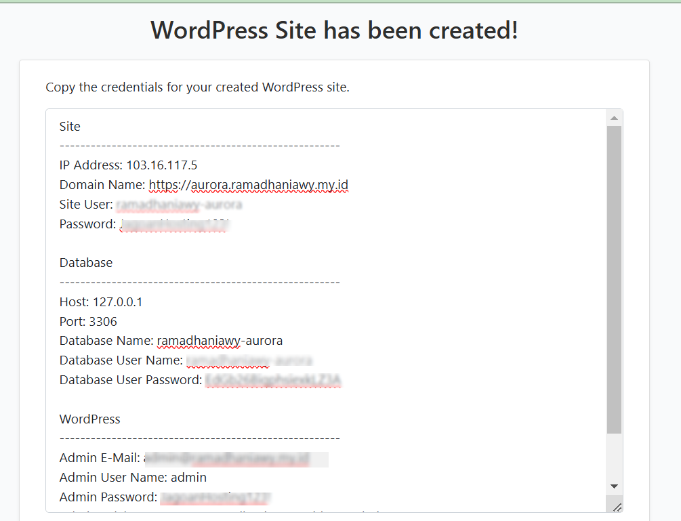The image size is (681, 521).
Task: Click the Site 'Password:' line
Action: 144,224
